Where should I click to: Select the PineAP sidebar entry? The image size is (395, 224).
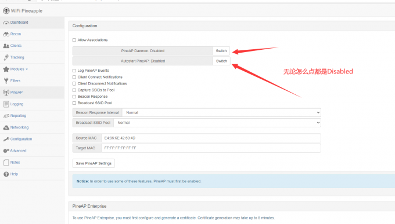[16, 92]
